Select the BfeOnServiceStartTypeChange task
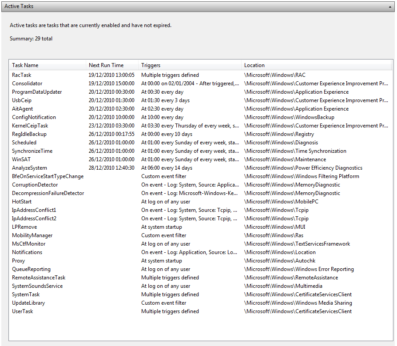Image resolution: width=397 pixels, height=346 pixels. pos(201,176)
